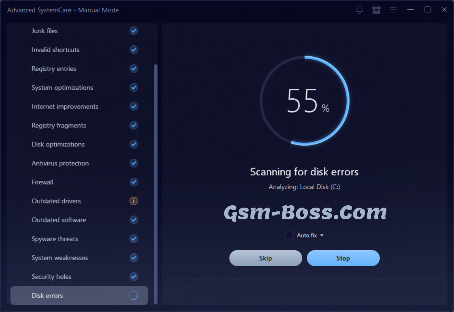
Task: Click the Junk files checkmark status icon
Action: pyautogui.click(x=134, y=31)
